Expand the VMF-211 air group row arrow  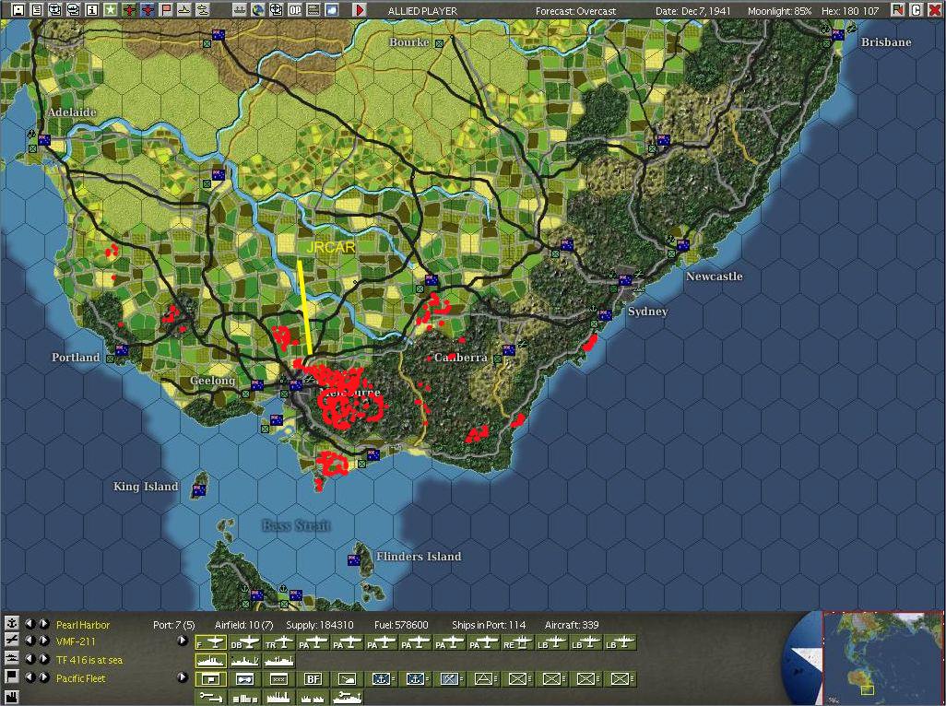[183, 641]
